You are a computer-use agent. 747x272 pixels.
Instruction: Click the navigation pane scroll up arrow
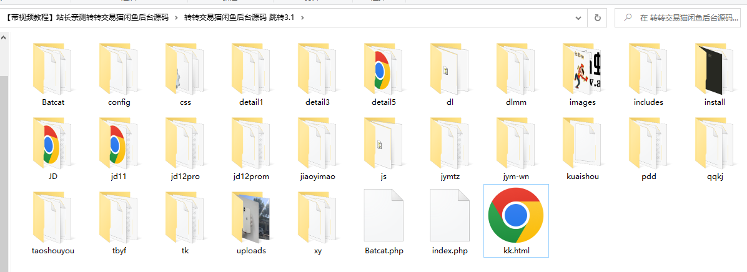point(4,37)
